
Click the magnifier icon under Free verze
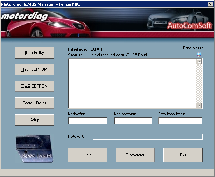[199, 54]
